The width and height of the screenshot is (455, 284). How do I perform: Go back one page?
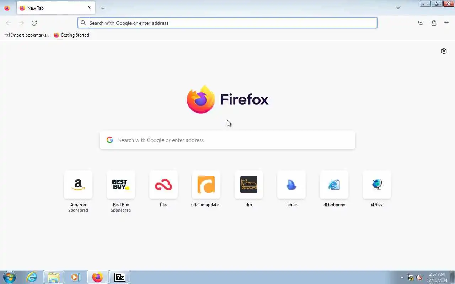pos(9,23)
